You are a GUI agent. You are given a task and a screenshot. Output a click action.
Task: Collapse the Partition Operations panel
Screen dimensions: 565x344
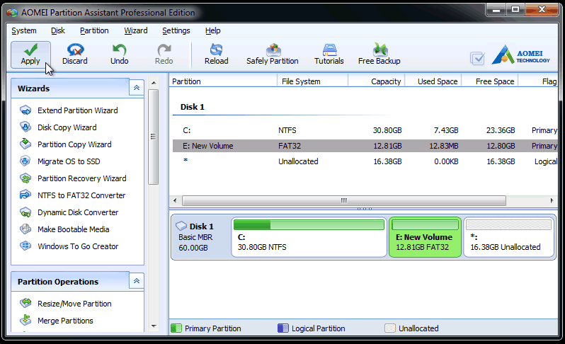[x=137, y=280]
